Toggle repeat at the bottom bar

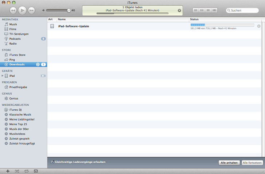coord(26,171)
